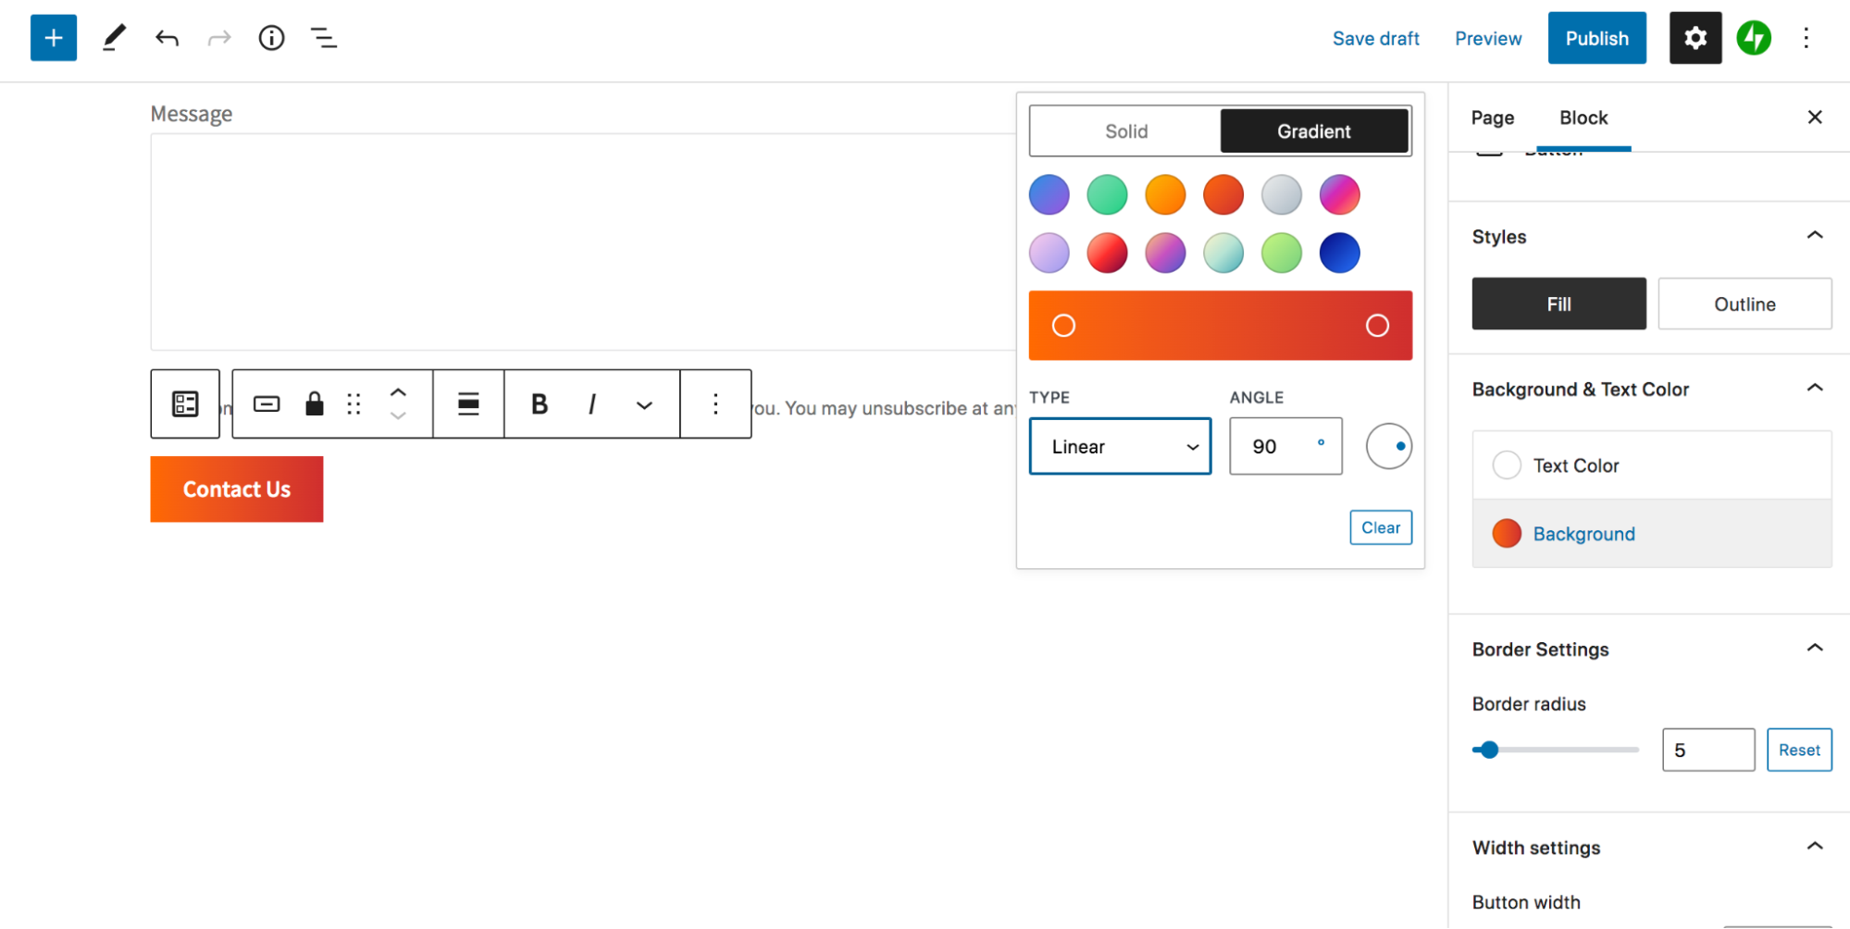Pick the pale lavender gradient swatch

[x=1049, y=253]
